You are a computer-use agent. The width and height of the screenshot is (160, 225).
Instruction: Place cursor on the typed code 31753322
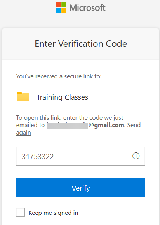38,156
